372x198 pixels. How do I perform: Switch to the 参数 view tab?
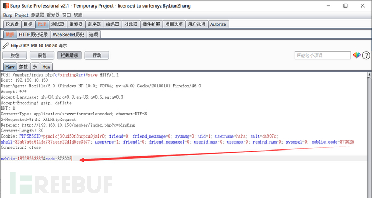pyautogui.click(x=24, y=67)
